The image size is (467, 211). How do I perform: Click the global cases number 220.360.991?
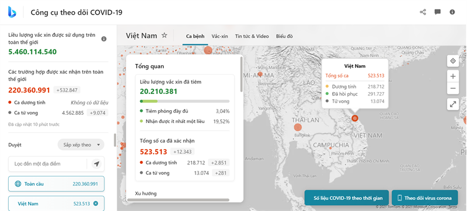click(29, 90)
